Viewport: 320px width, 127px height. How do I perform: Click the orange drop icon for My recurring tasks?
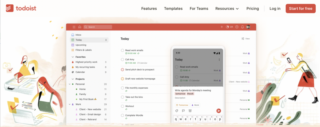tap(72, 67)
